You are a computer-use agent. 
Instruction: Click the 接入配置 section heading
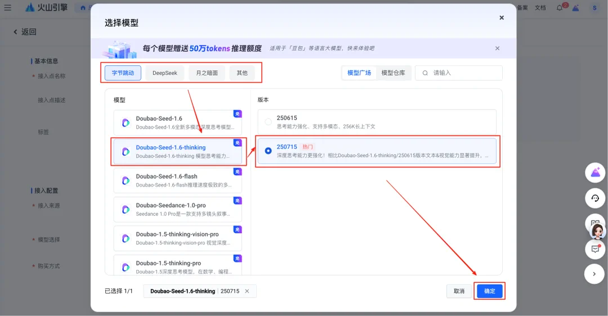pos(46,191)
